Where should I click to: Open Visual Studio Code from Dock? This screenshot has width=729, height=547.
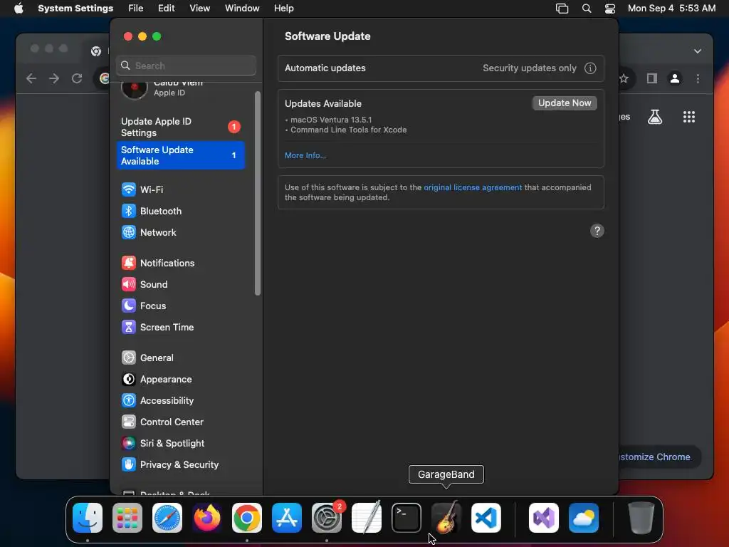486,518
